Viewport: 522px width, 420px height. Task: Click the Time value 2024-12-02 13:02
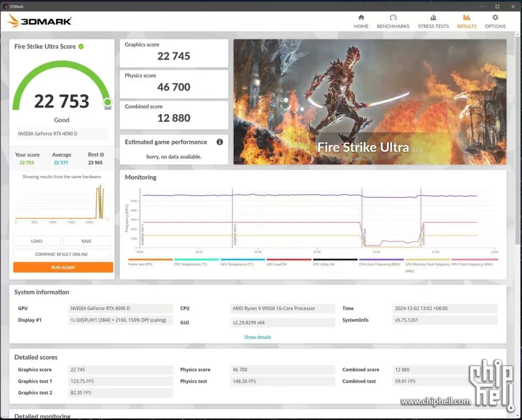(445, 308)
